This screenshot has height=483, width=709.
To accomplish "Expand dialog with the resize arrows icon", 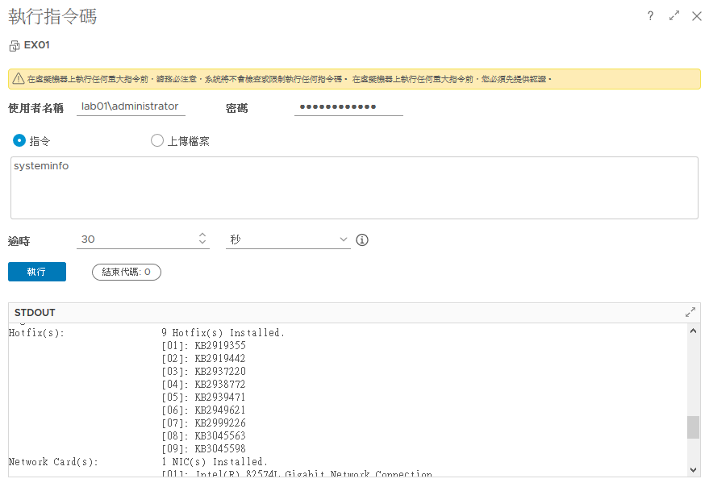I will 674,16.
